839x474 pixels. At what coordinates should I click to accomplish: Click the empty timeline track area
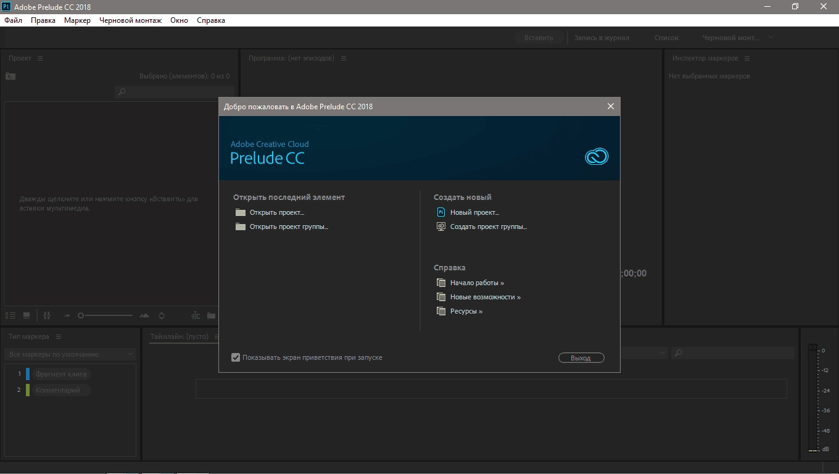491,389
